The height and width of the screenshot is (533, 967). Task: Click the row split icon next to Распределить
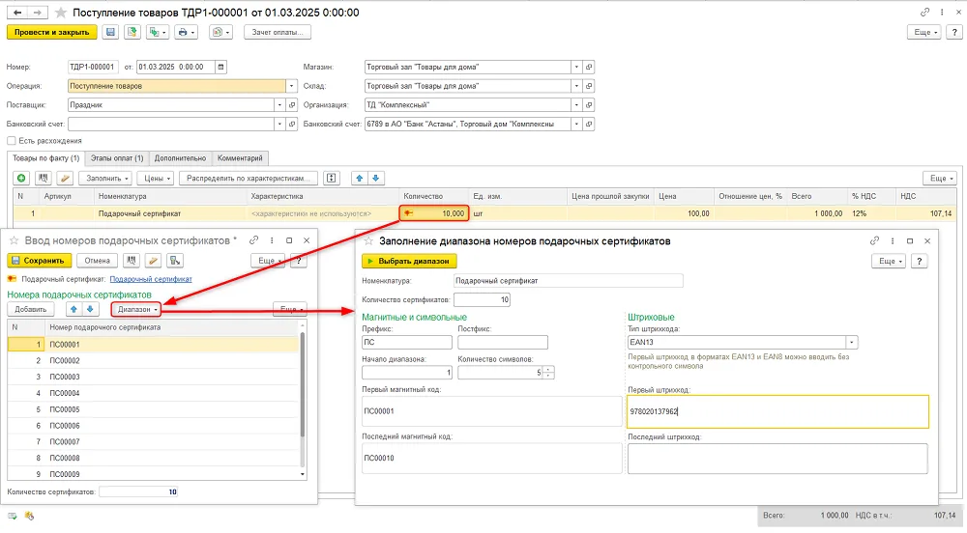331,178
